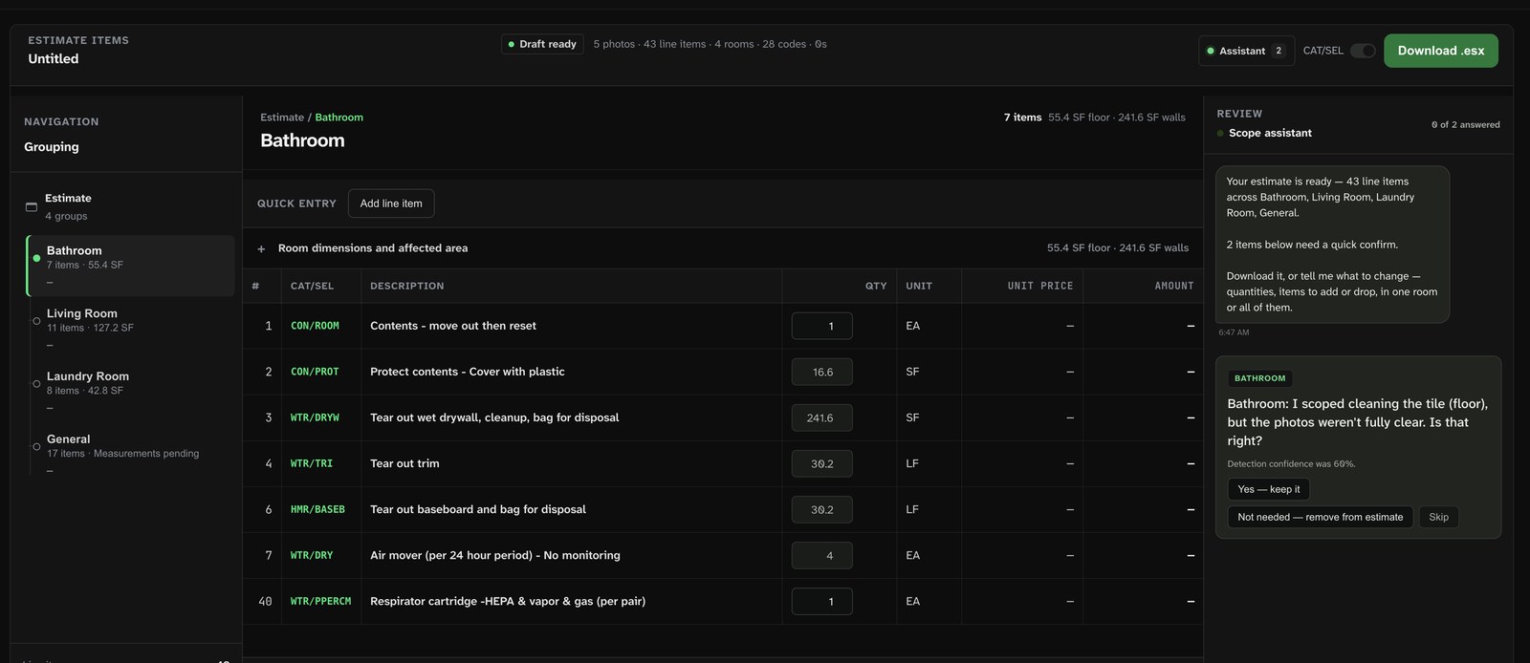This screenshot has width=1530, height=663.
Task: Click the BATHROOM tag in review card
Action: click(1259, 378)
